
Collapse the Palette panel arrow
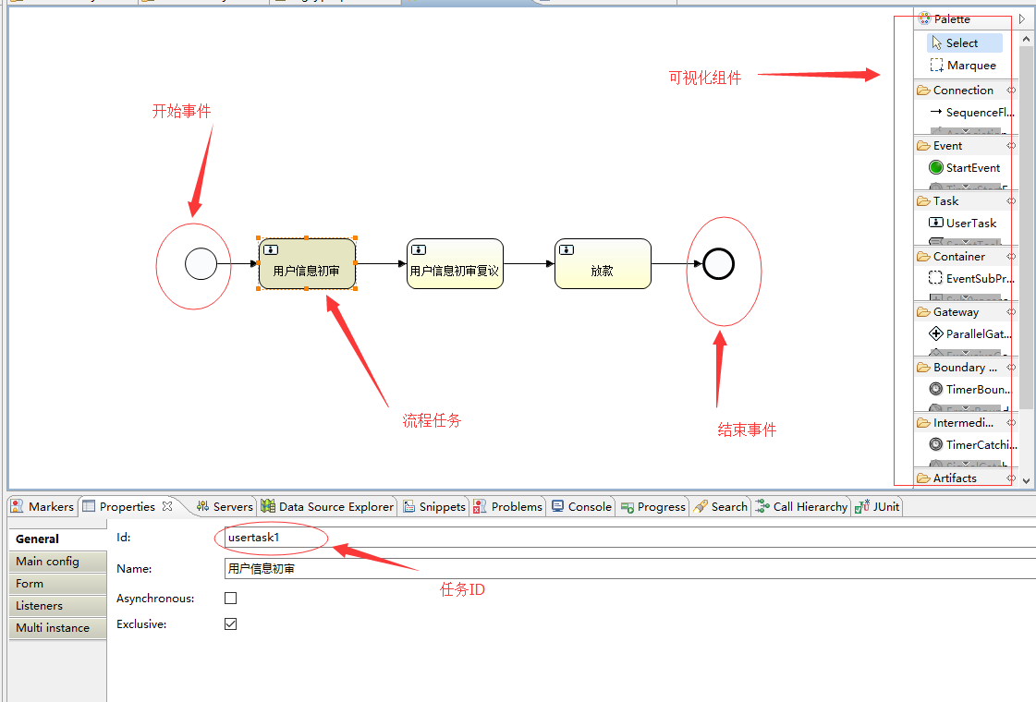[x=1022, y=19]
